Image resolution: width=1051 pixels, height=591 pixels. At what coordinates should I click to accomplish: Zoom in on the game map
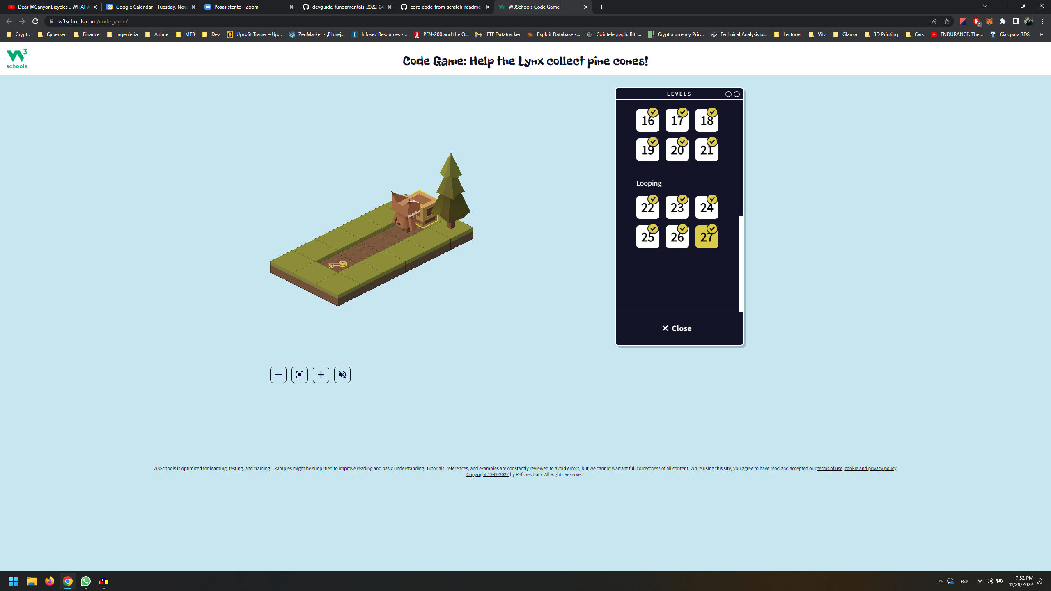[321, 374]
